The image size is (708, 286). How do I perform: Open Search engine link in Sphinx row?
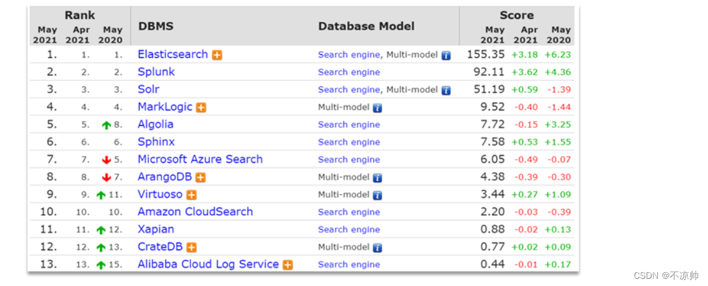(x=349, y=142)
